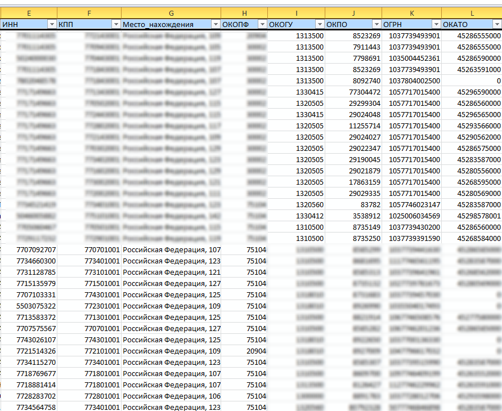502x411 pixels.
Task: Select column F header
Action: click(89, 13)
